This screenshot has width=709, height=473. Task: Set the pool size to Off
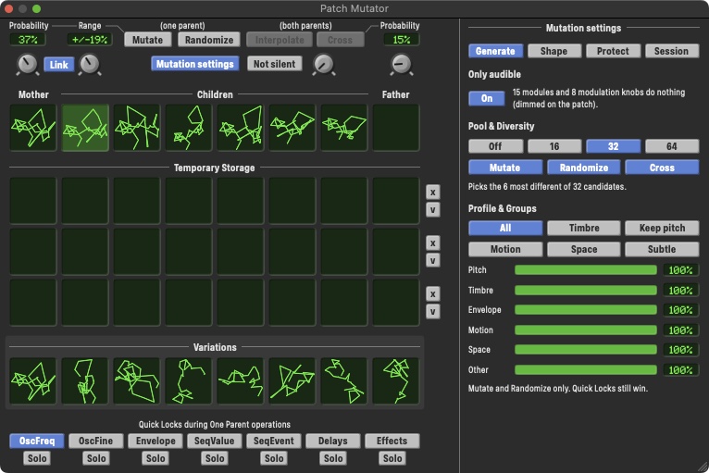pyautogui.click(x=495, y=146)
